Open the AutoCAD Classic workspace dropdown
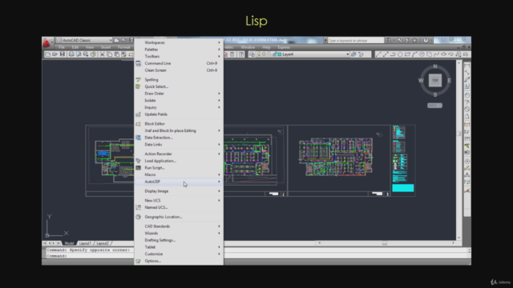513x288 pixels. click(x=84, y=40)
